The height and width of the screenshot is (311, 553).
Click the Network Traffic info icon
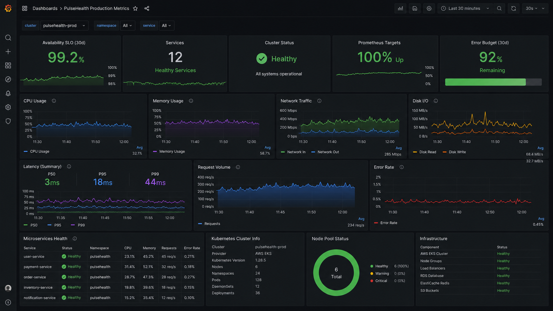pyautogui.click(x=319, y=101)
